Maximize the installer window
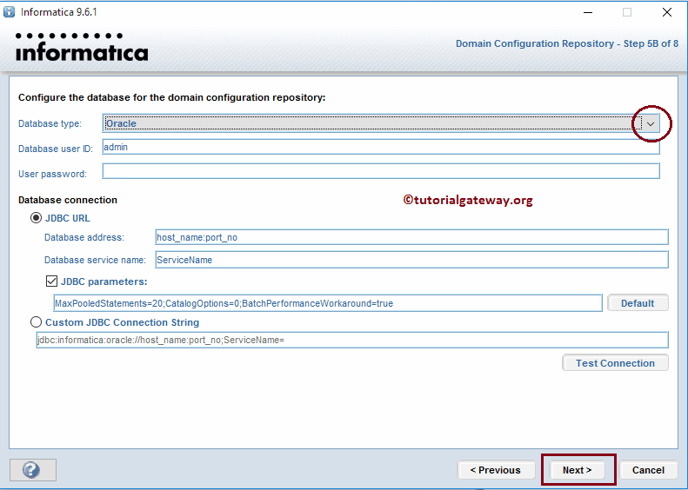 (x=626, y=12)
